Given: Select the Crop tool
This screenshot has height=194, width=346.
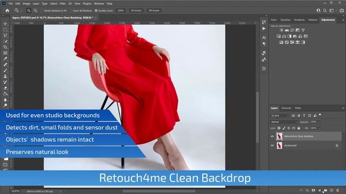Looking at the screenshot, I should (5, 47).
